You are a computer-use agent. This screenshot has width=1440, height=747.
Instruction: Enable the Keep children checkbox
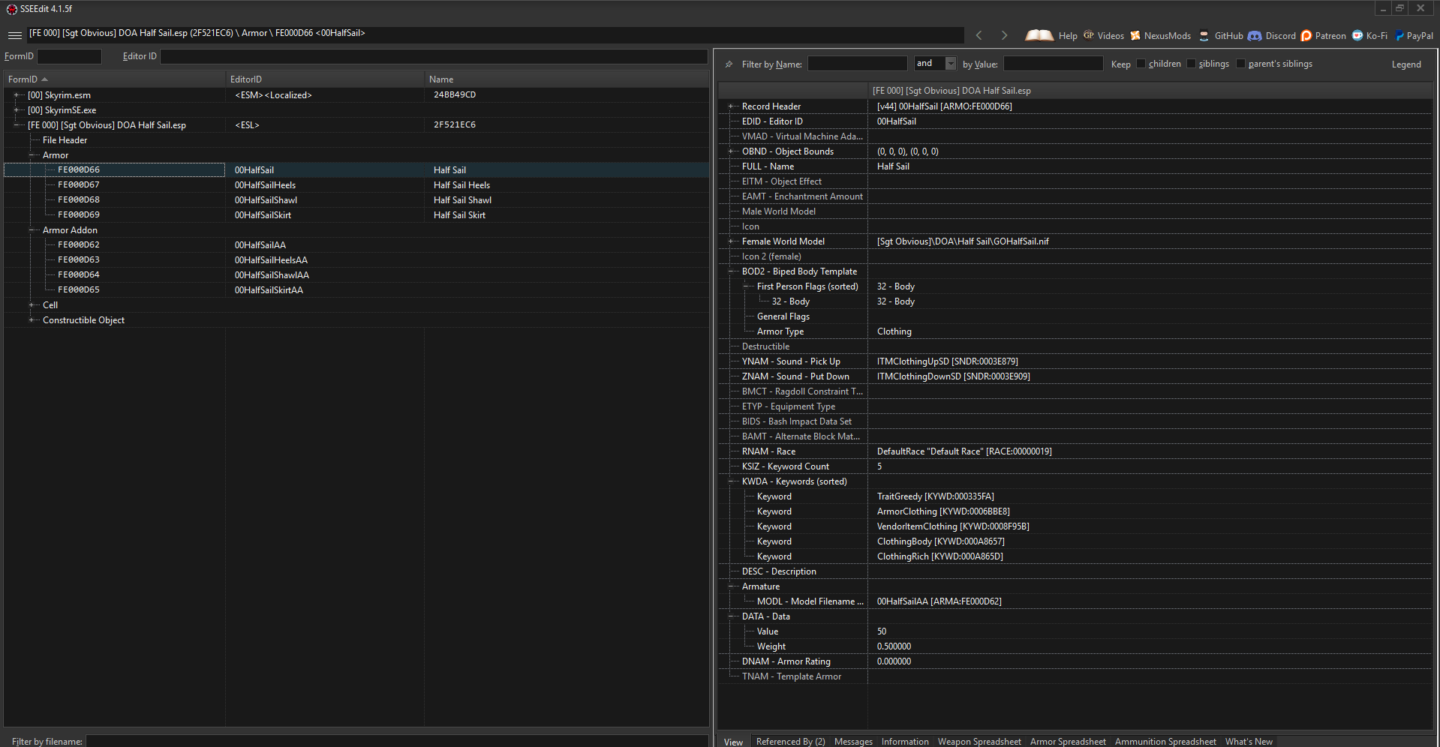point(1141,64)
